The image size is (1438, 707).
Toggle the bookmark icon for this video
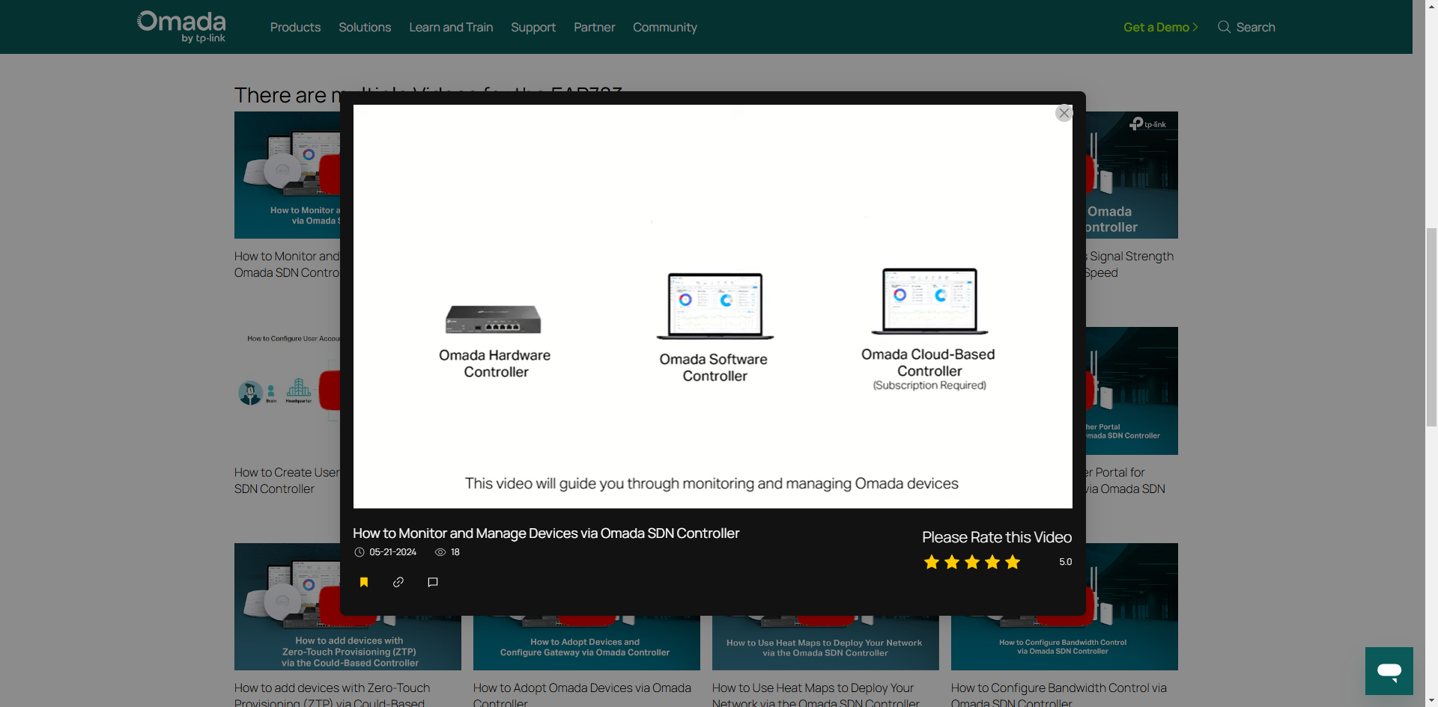click(x=364, y=582)
